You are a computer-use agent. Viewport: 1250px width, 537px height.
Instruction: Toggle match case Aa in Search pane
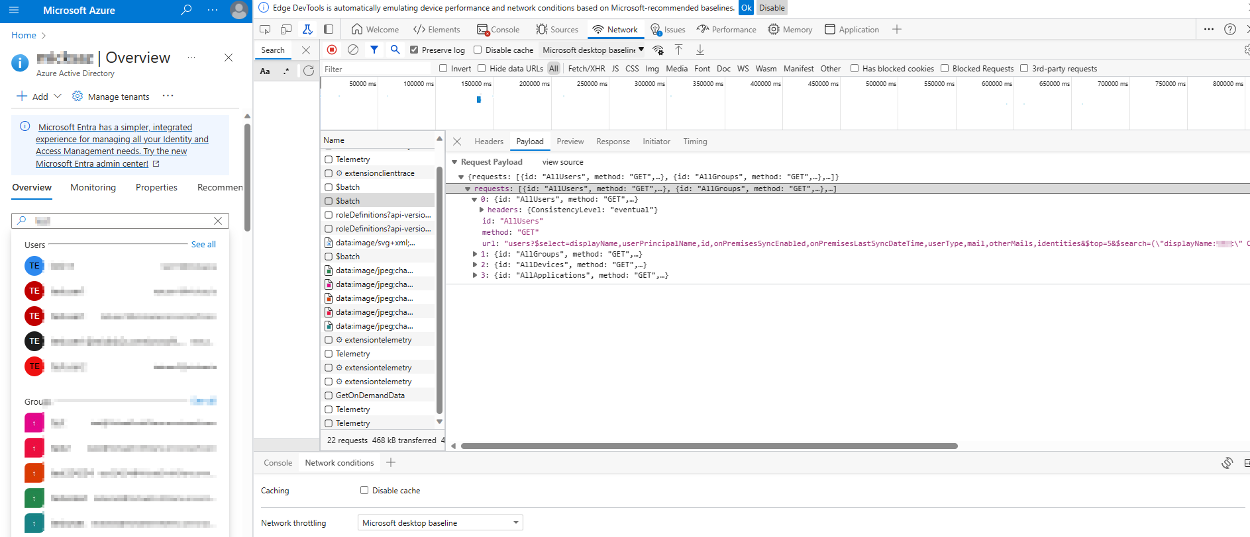coord(265,71)
